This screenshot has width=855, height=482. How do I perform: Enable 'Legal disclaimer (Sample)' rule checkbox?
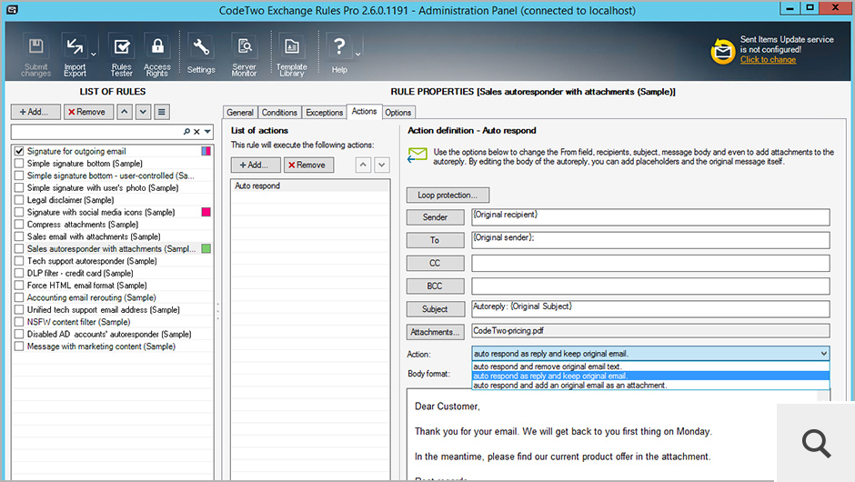[x=19, y=199]
